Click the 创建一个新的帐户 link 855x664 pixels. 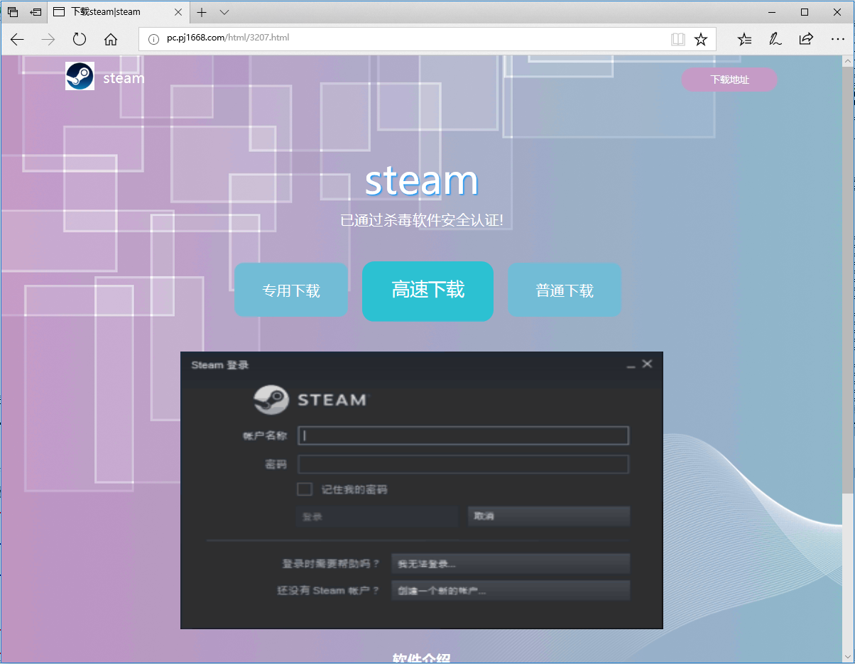tap(510, 590)
